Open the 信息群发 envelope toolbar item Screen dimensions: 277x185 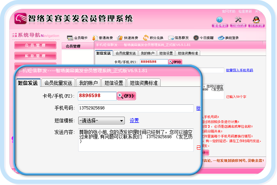(x=178, y=38)
